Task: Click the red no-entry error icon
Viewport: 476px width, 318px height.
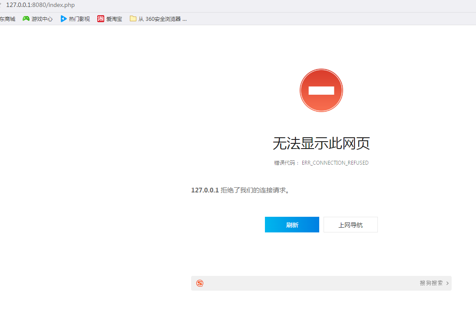Action: 321,90
